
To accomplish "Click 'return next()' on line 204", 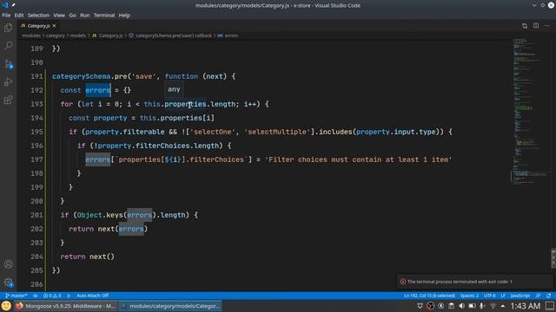I will (87, 257).
